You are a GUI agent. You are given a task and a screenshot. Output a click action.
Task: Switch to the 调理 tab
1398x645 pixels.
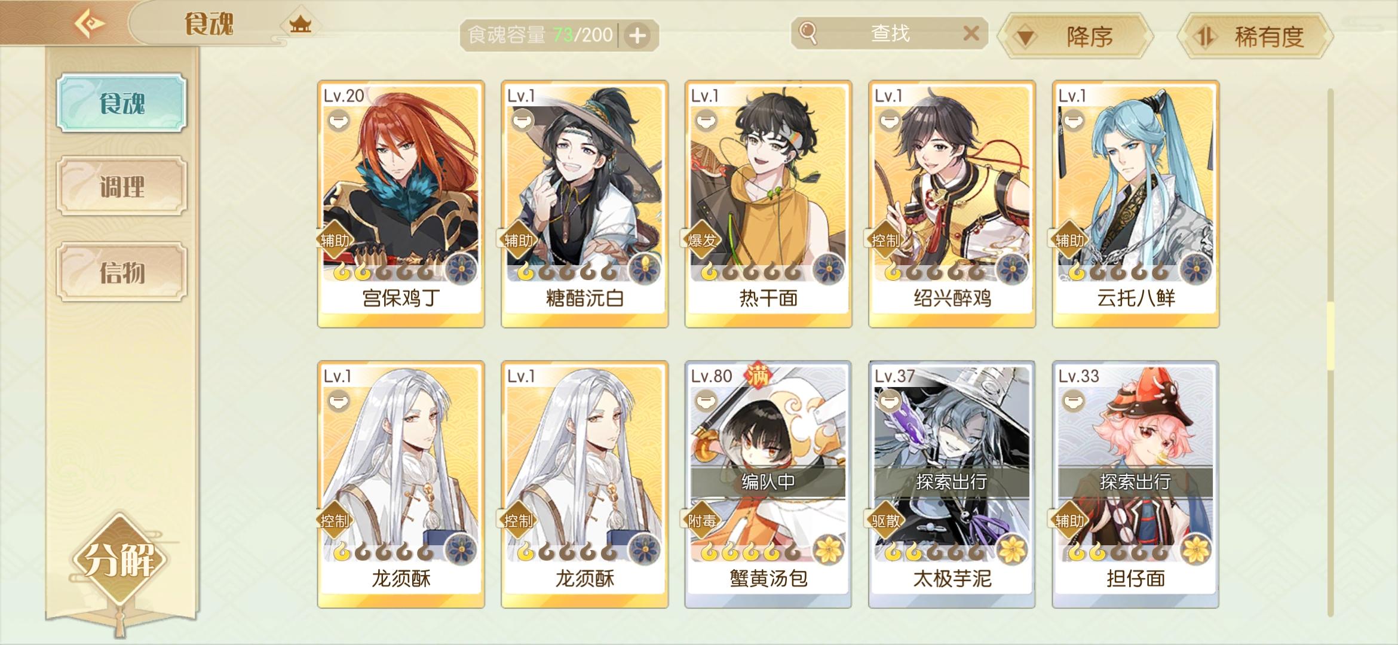click(122, 186)
